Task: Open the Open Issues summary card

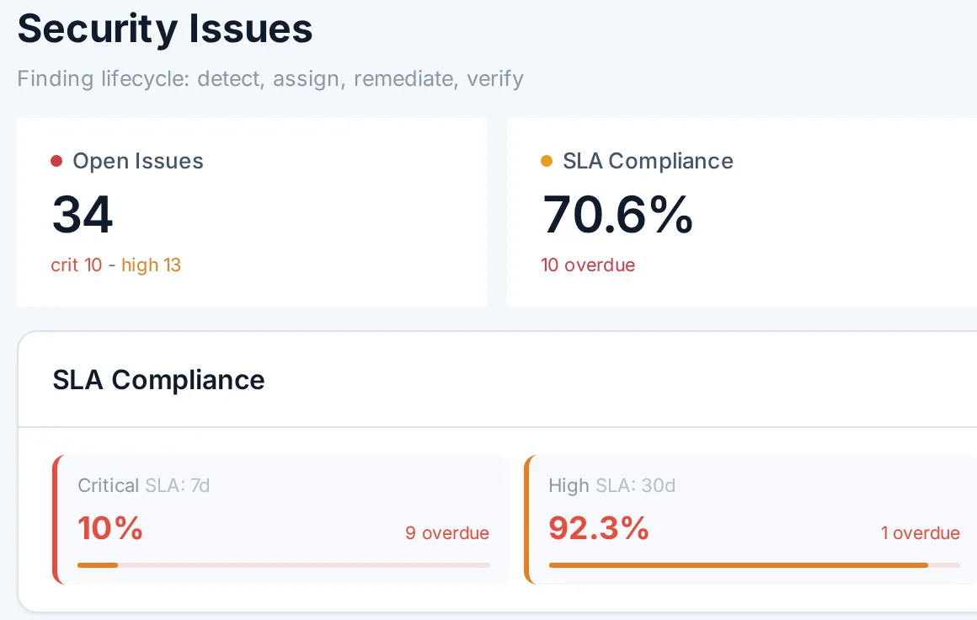Action: tap(252, 211)
